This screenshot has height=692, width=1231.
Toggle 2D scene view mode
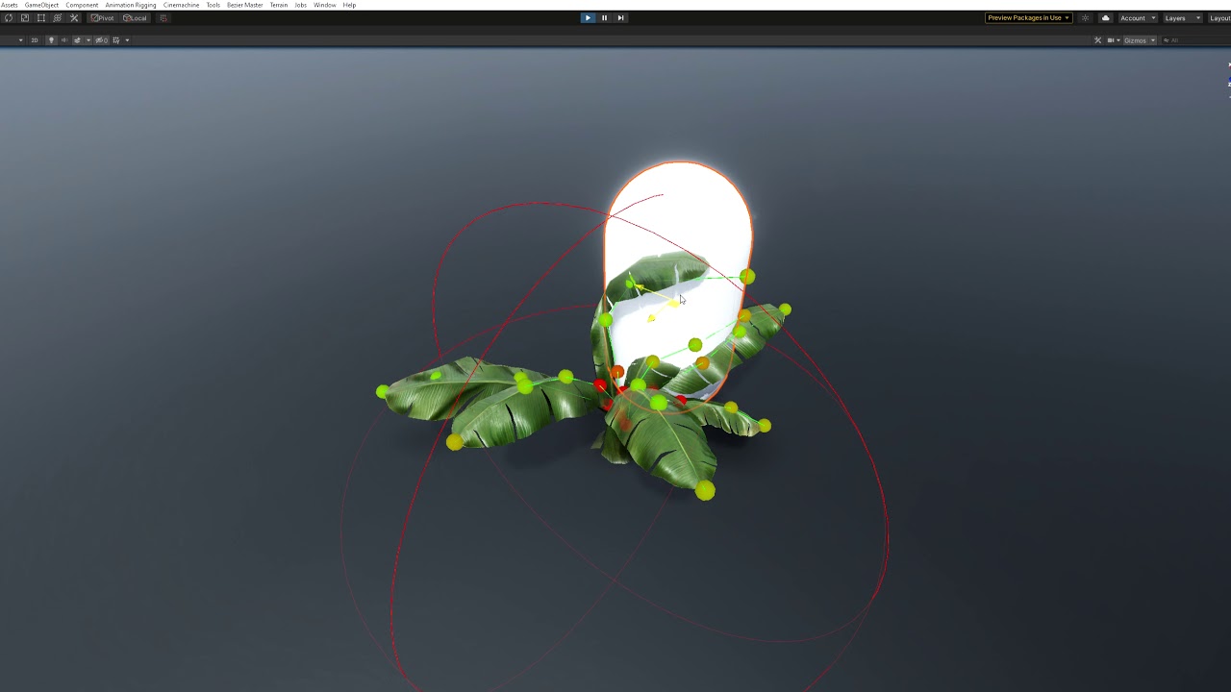pyautogui.click(x=35, y=40)
